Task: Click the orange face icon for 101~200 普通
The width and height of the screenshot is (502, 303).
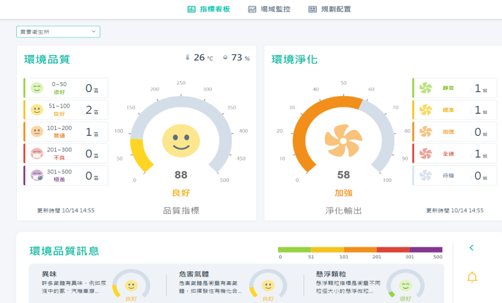Action: point(37,131)
